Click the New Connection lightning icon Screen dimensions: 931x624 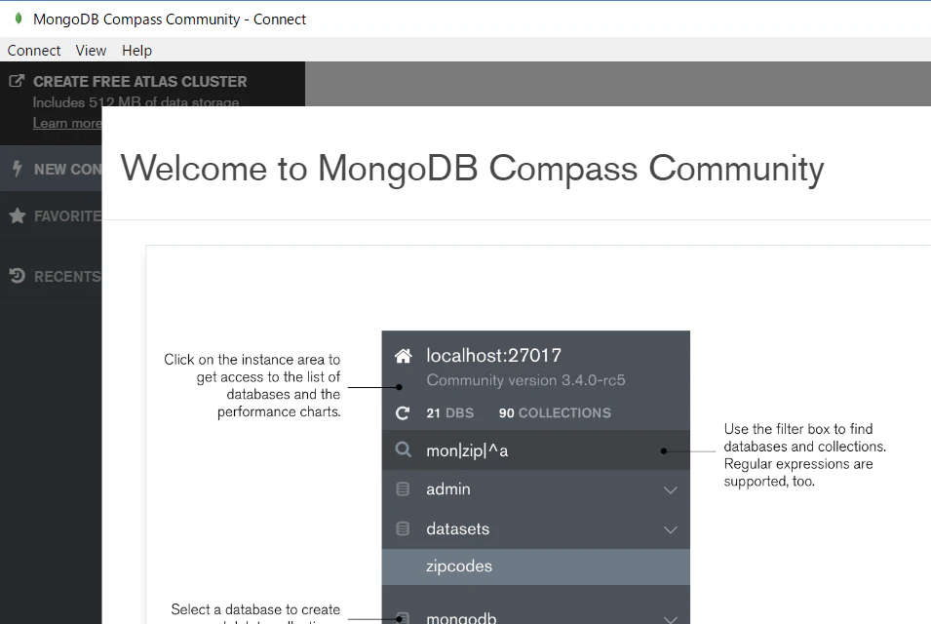[18, 169]
